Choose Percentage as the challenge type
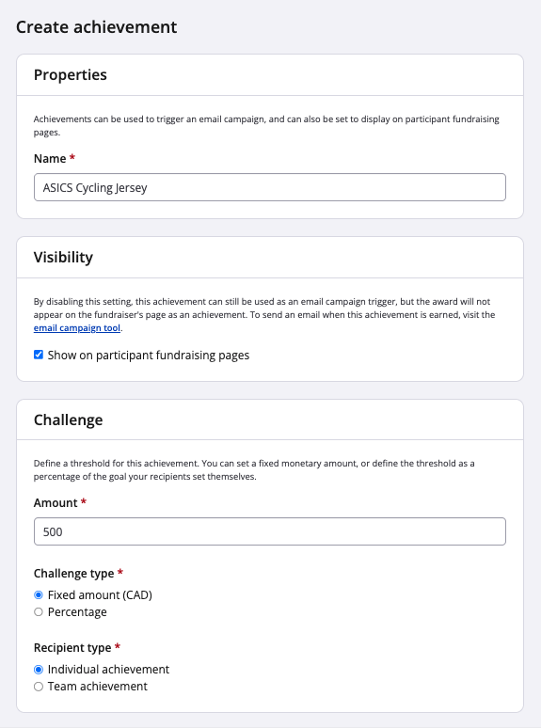 pos(39,612)
